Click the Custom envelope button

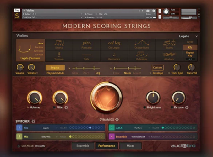pyautogui.click(x=158, y=68)
